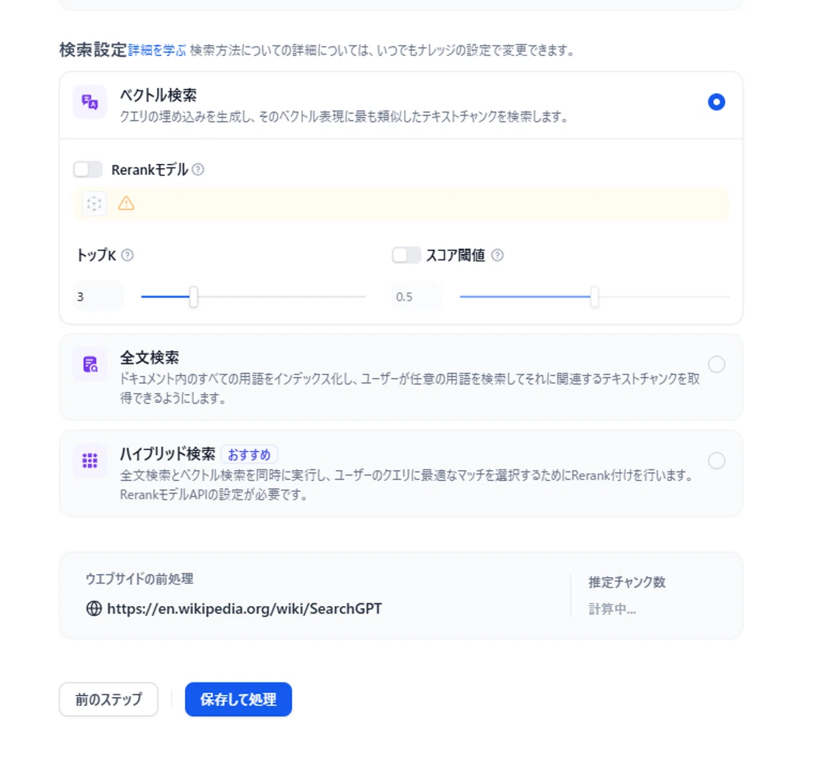Open Rerank model help tooltip icon
Viewport: 819px width, 757px height.
point(198,169)
